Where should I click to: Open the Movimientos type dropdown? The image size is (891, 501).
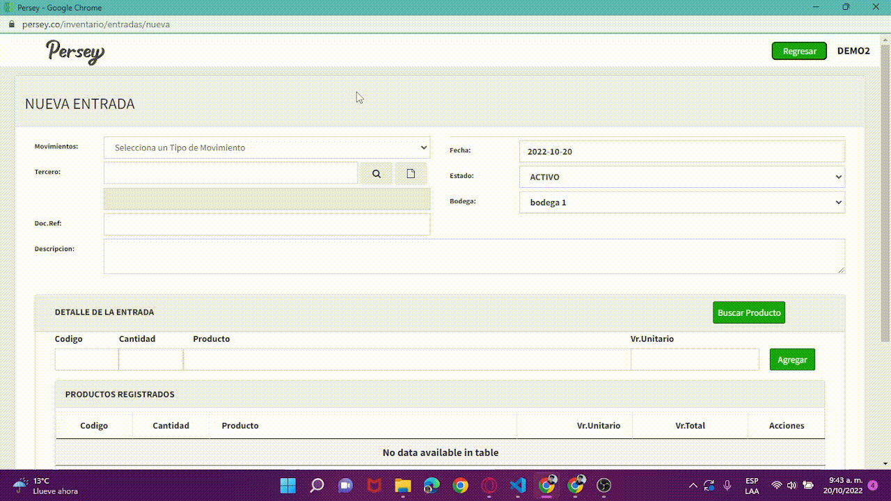(267, 148)
